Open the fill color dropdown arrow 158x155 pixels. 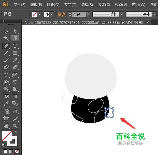(39, 14)
